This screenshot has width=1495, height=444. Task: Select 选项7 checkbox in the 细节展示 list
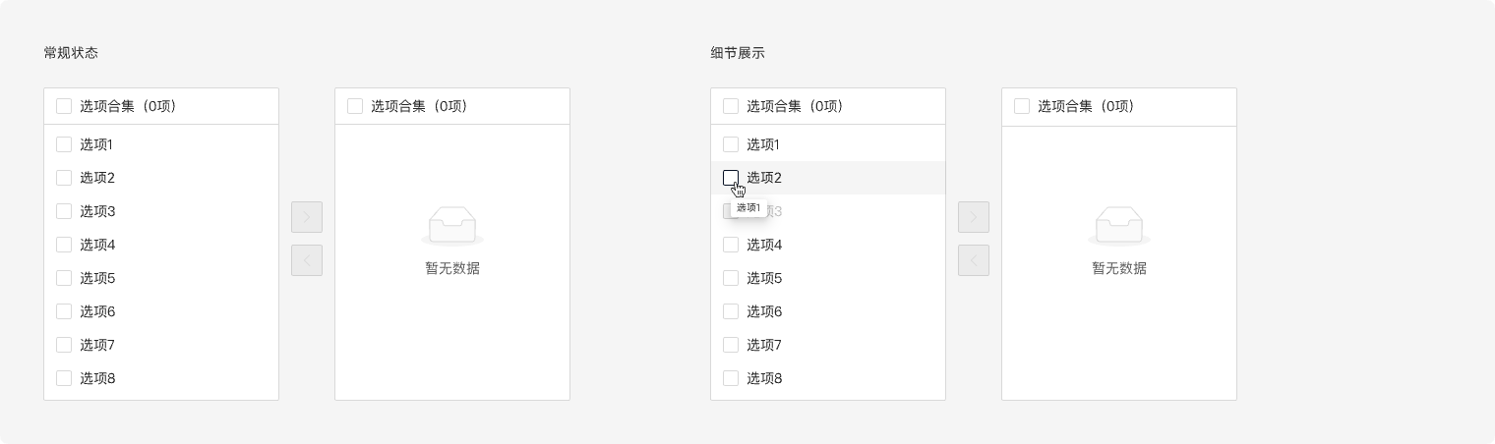[731, 345]
